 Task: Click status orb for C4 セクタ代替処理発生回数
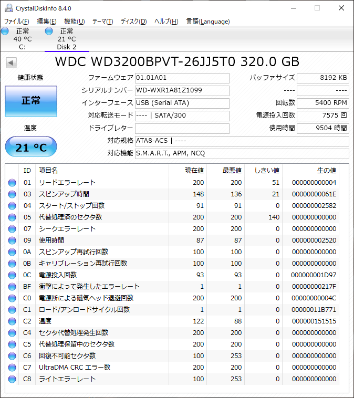(12, 333)
